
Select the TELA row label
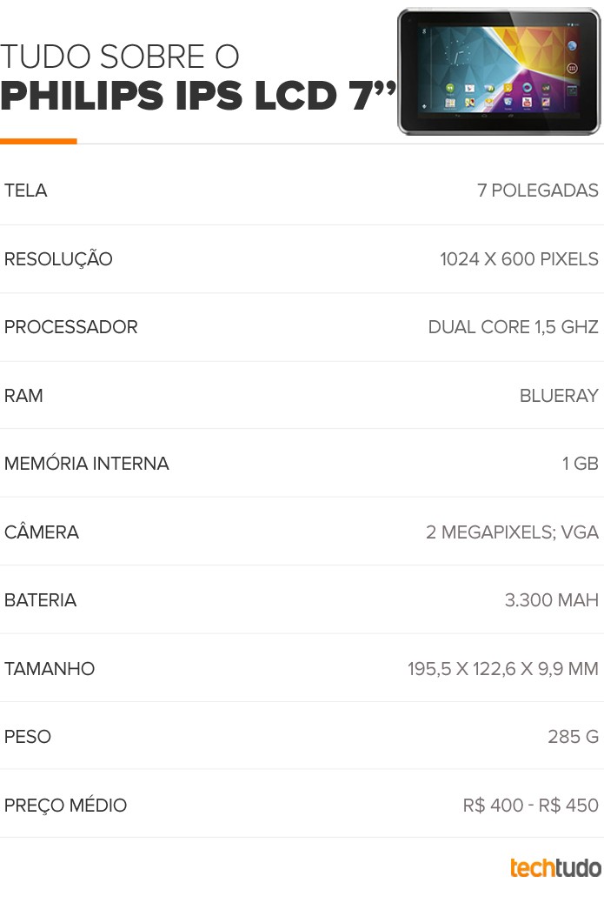(26, 191)
